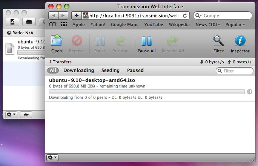258x166 pixels.
Task: Open the Transmission window gear action menu
Action: (11, 115)
